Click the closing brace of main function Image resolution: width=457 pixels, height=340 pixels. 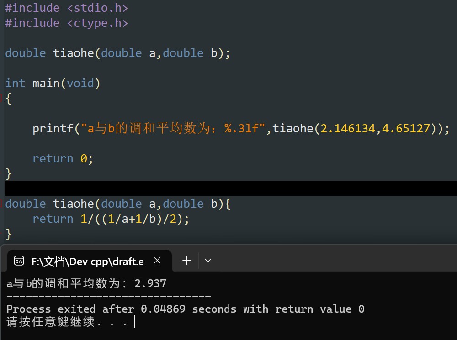tap(8, 174)
